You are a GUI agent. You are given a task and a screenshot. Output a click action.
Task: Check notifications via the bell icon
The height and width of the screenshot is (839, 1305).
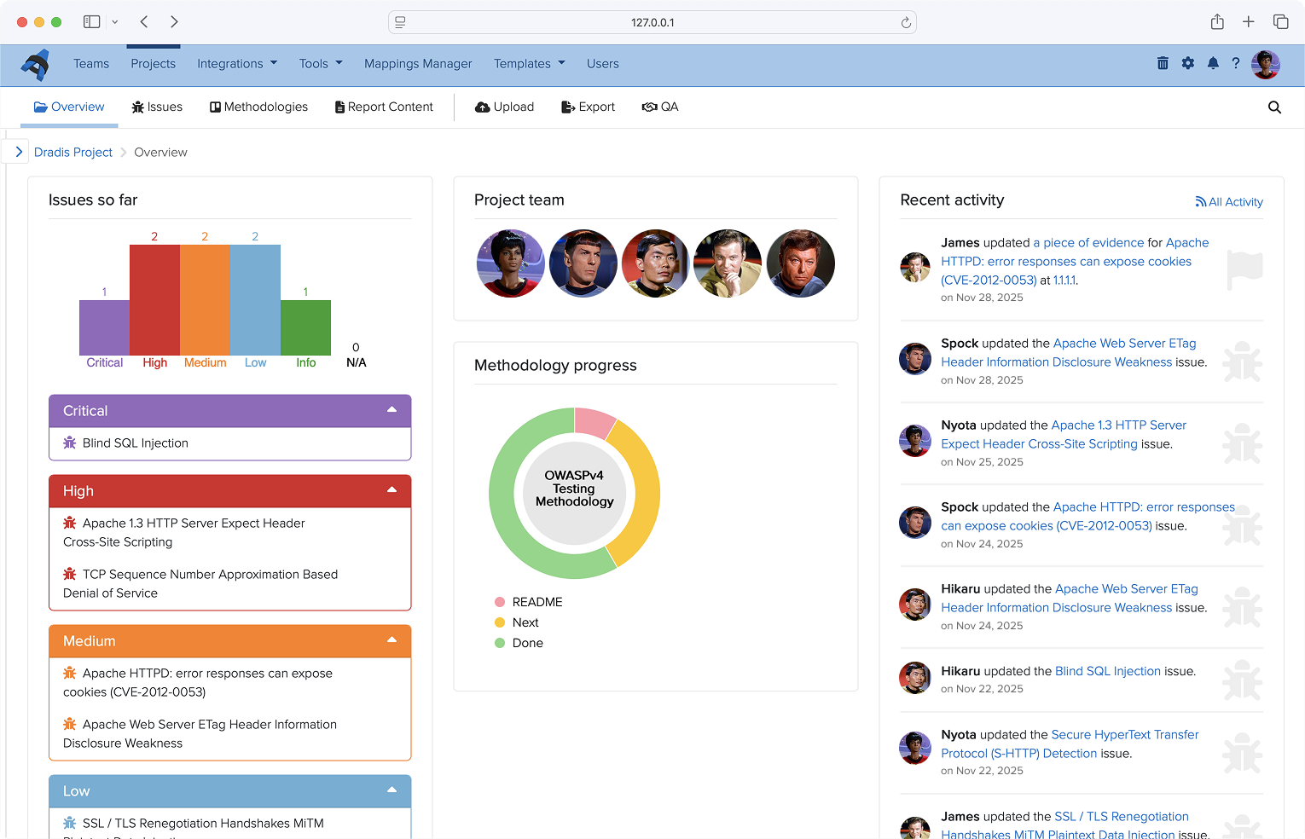click(1213, 63)
